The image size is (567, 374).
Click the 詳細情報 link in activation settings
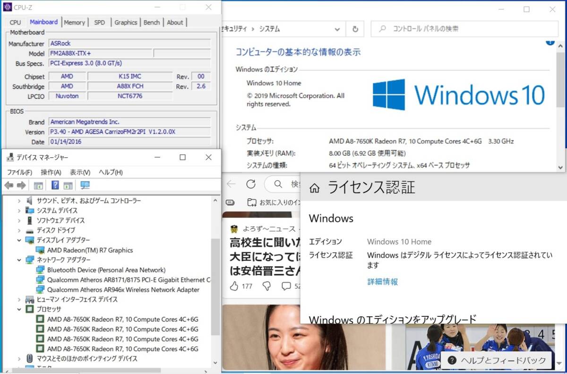[x=383, y=282]
